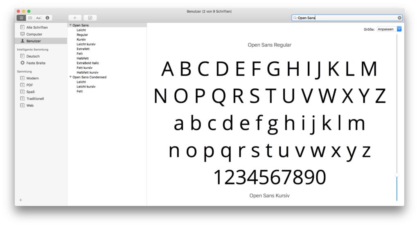Screen dimensions: 419x227
Task: Open the Größe size dropdown
Action: point(399,29)
